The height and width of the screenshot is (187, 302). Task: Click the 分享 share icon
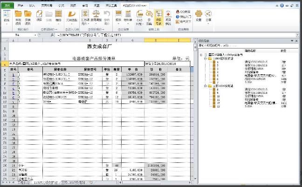(x=208, y=14)
